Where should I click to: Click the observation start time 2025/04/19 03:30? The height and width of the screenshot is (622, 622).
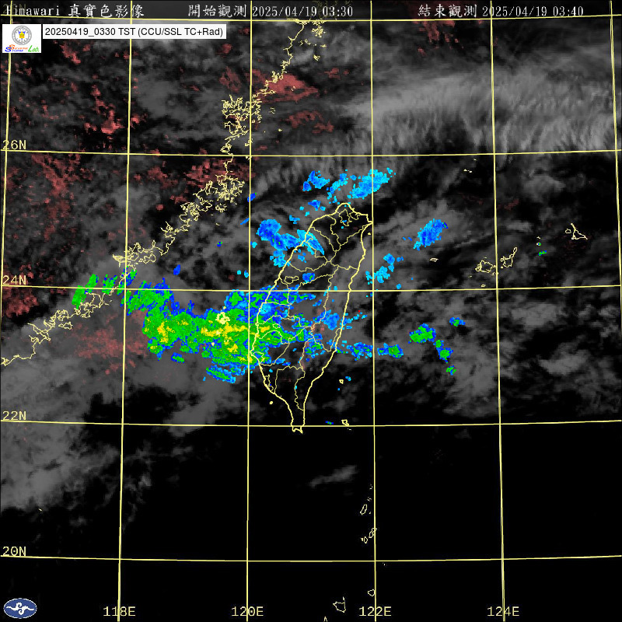point(302,11)
